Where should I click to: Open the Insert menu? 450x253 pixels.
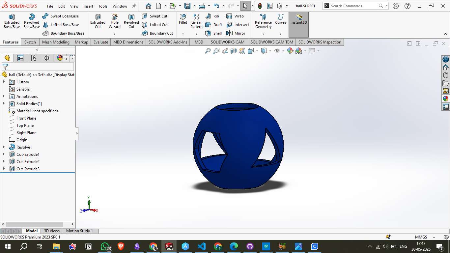(x=88, y=6)
